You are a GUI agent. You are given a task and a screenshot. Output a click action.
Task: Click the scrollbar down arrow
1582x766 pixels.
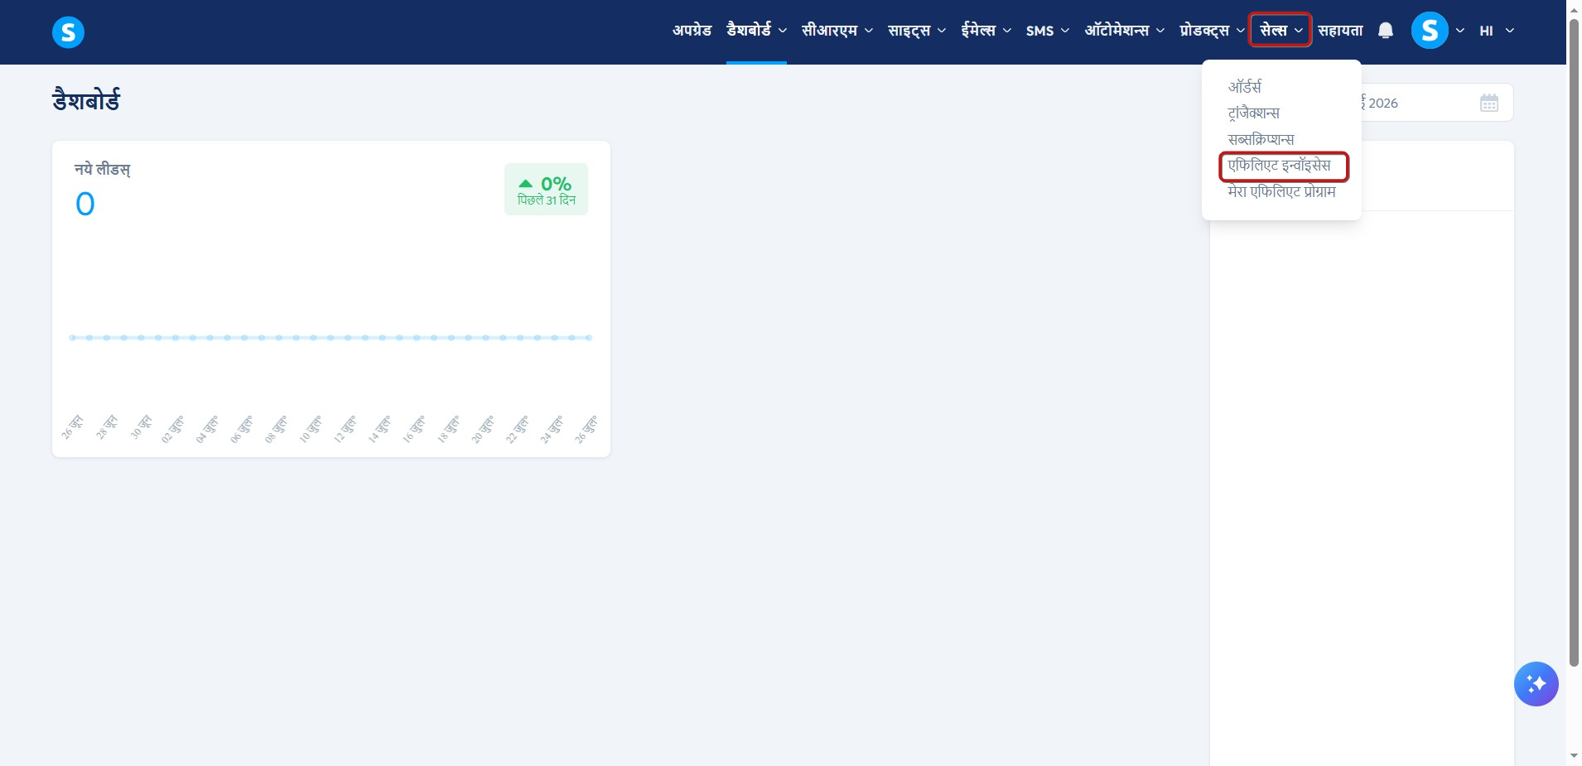pos(1574,756)
